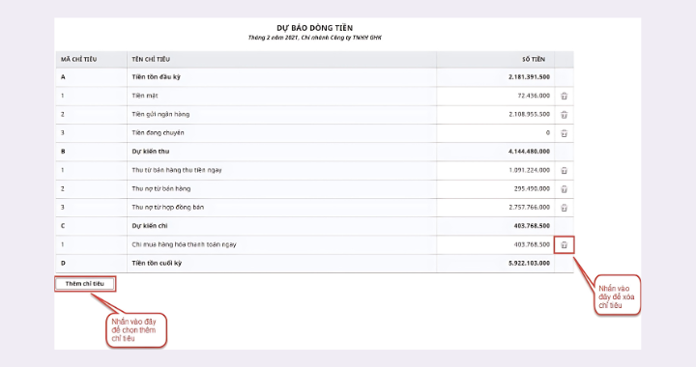
Task: Select the MÃ CHỈ TIÊU column header
Action: tap(78, 59)
